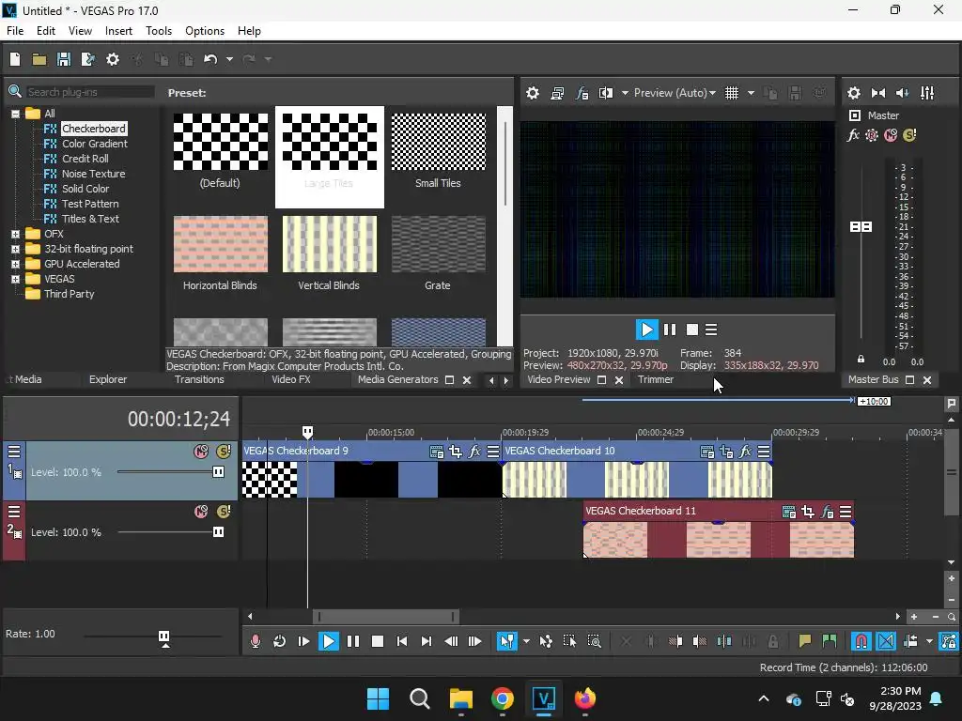Switch to the Transitions tab

(199, 379)
